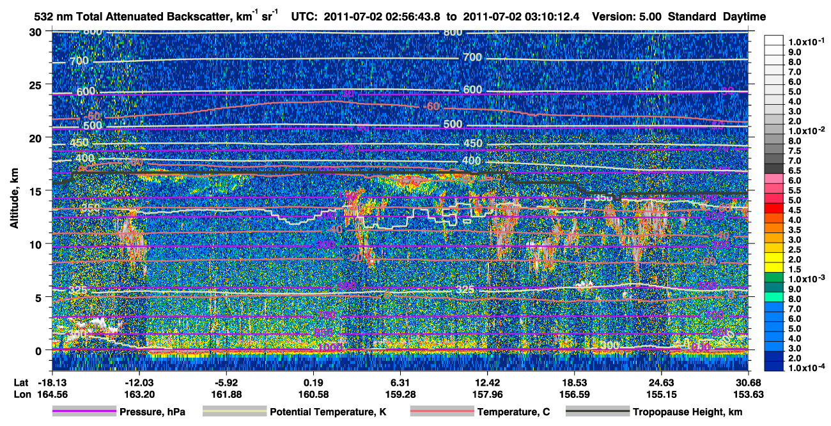Click the latitude value '-5.92'

(x=226, y=382)
